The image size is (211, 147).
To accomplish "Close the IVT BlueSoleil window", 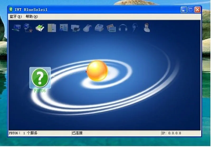I will [198, 10].
